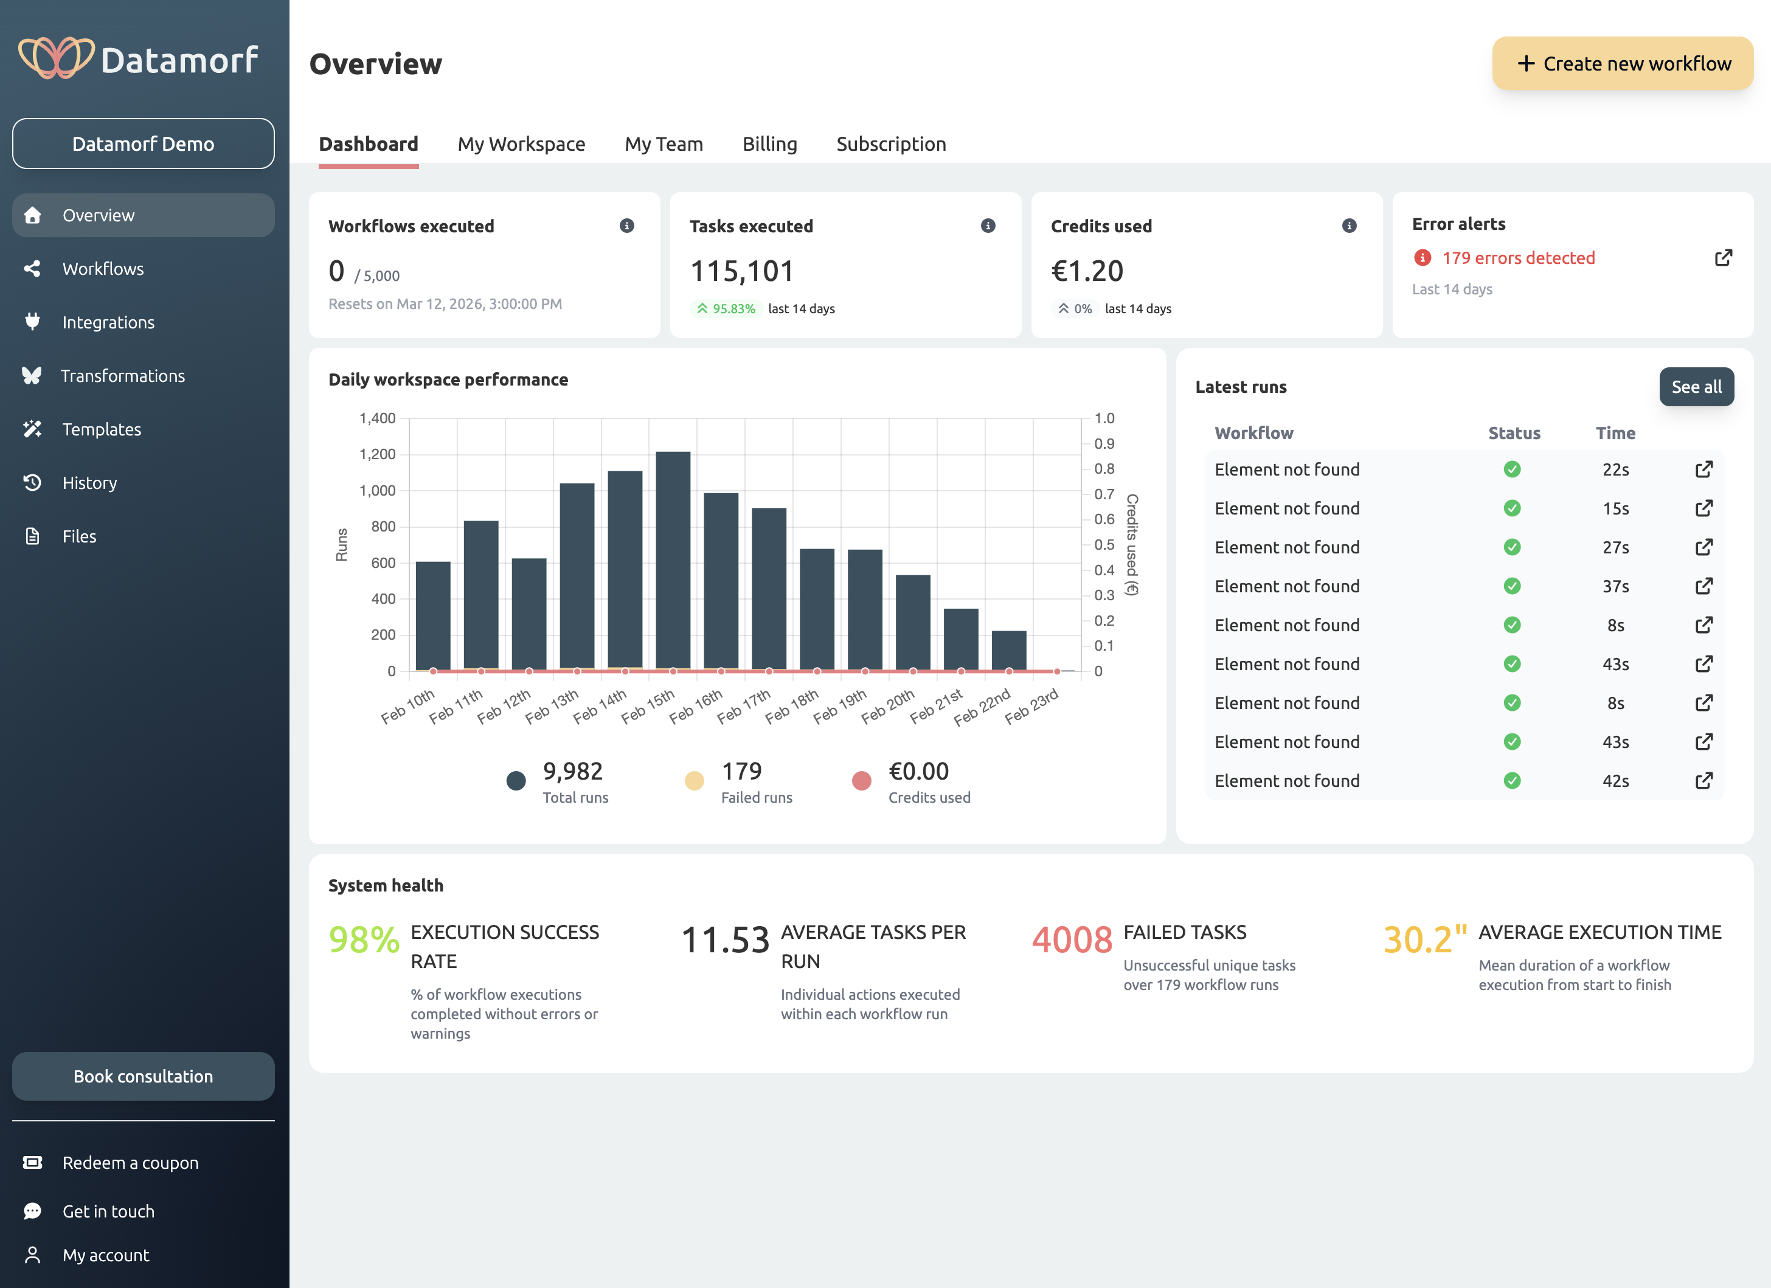Click the History clock icon in sidebar
Viewport: 1771px width, 1288px height.
tap(32, 483)
